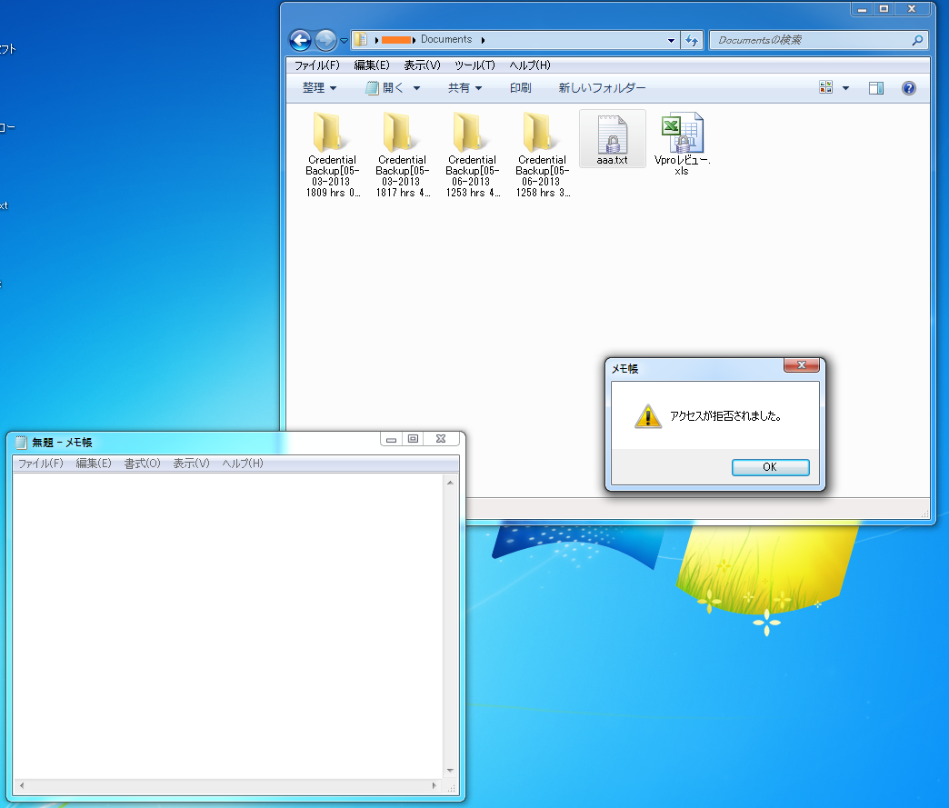Click Notepad vertical scrollbar up arrow
Viewport: 949px width, 808px height.
pyautogui.click(x=450, y=483)
